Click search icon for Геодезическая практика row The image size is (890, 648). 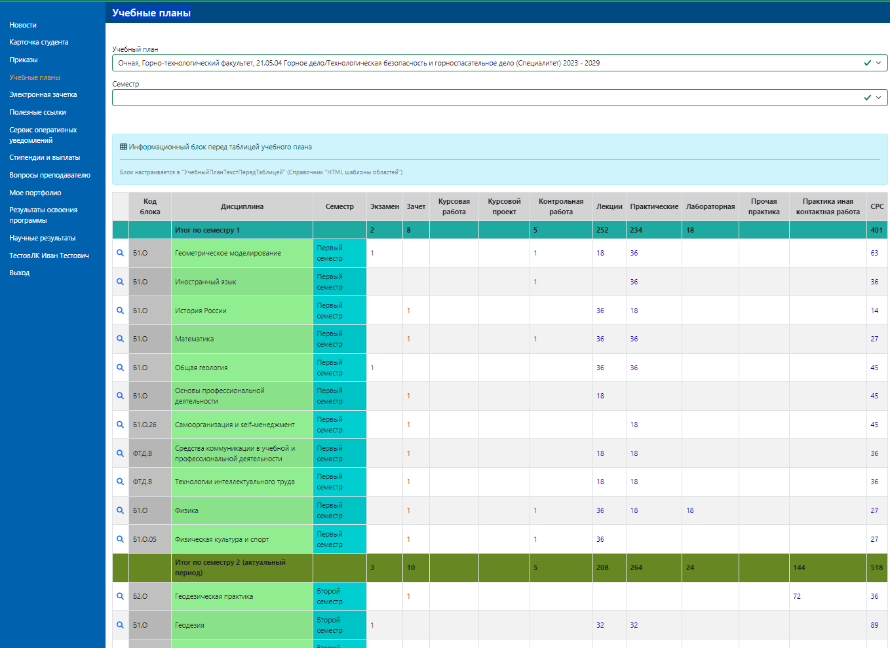click(120, 596)
